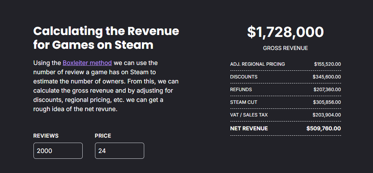Click the VAT / SALES TAX row label
Viewport: 373px width, 173px height.
click(249, 115)
